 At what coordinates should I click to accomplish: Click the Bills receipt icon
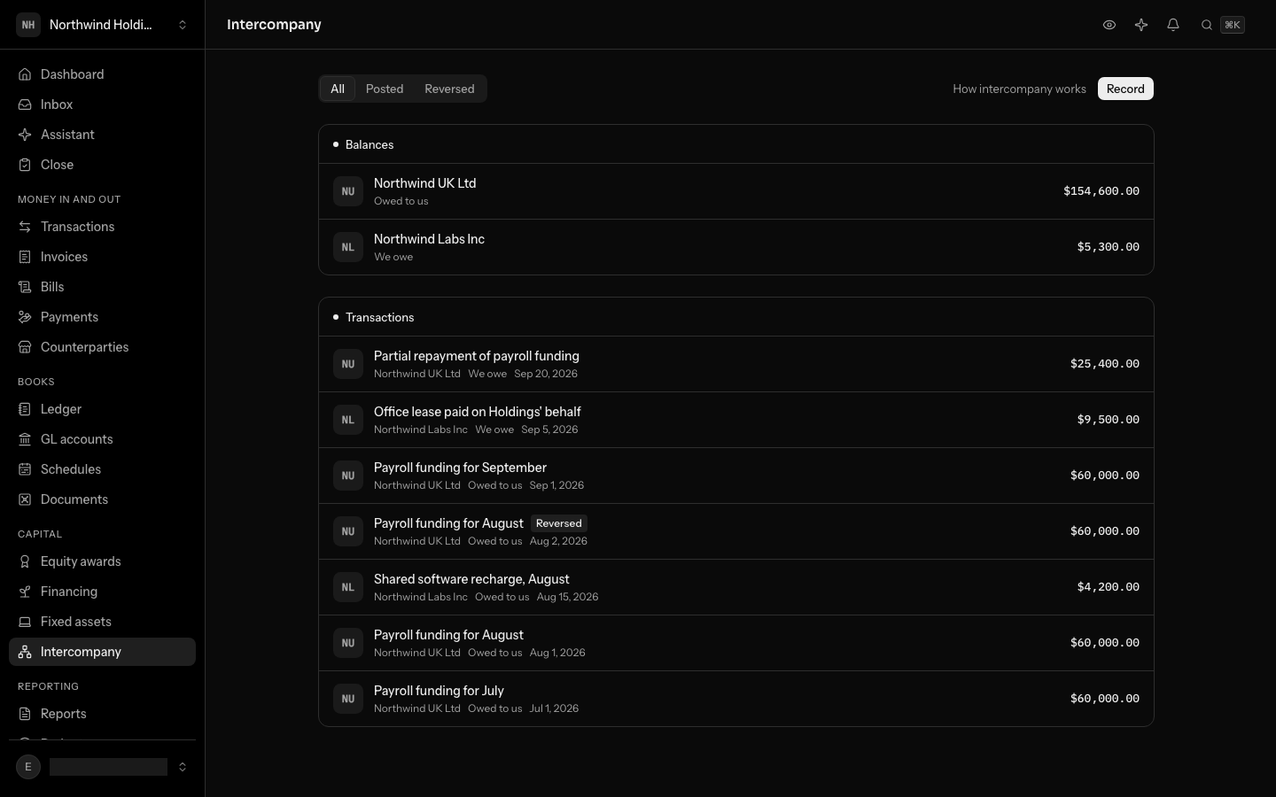(x=25, y=287)
